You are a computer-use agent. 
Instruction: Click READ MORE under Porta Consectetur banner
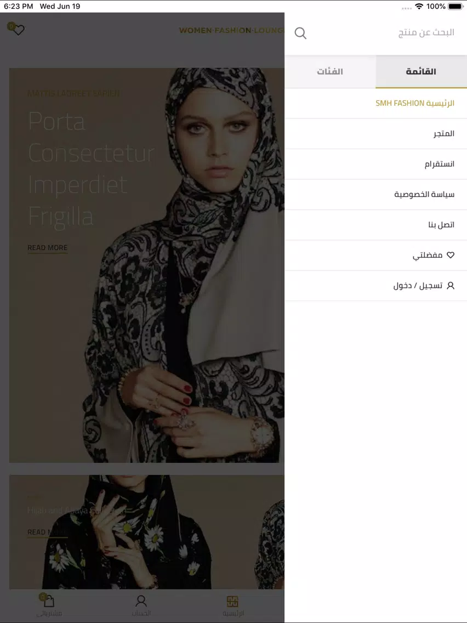pos(47,248)
